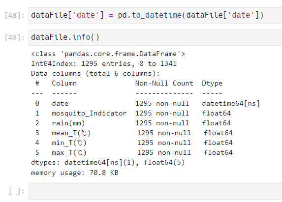Click the 'mosquito_Indicator' column name

pos(89,114)
